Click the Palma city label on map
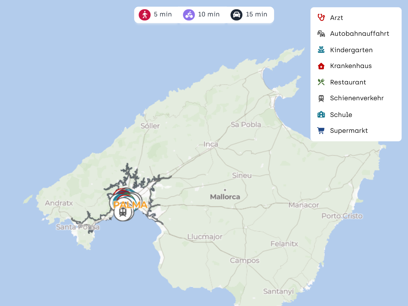408x306 pixels. pyautogui.click(x=130, y=205)
